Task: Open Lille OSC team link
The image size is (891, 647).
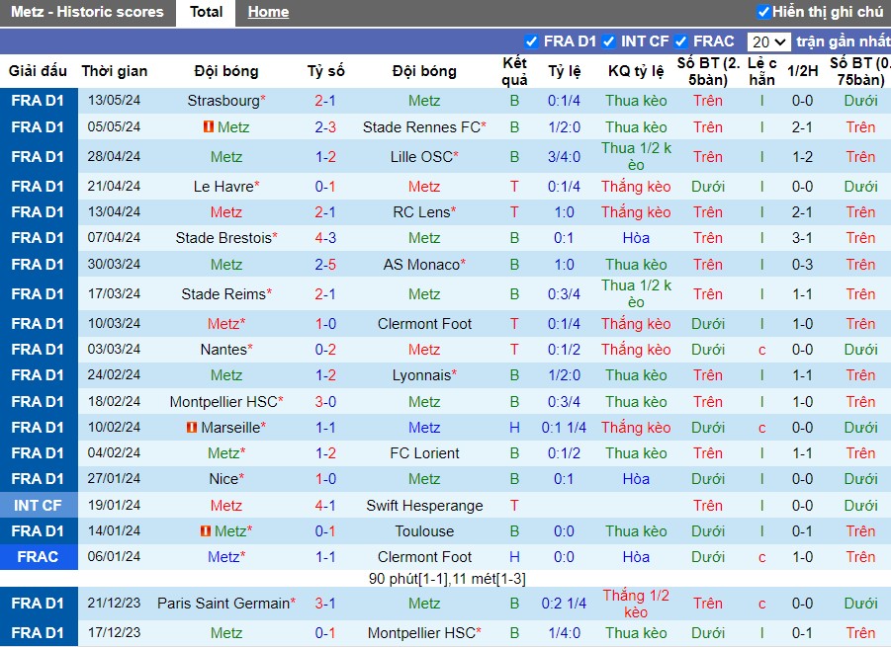Action: [x=421, y=157]
